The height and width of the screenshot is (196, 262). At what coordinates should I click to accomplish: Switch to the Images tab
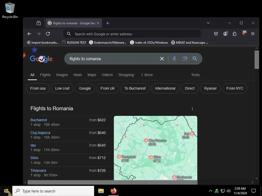click(x=62, y=75)
